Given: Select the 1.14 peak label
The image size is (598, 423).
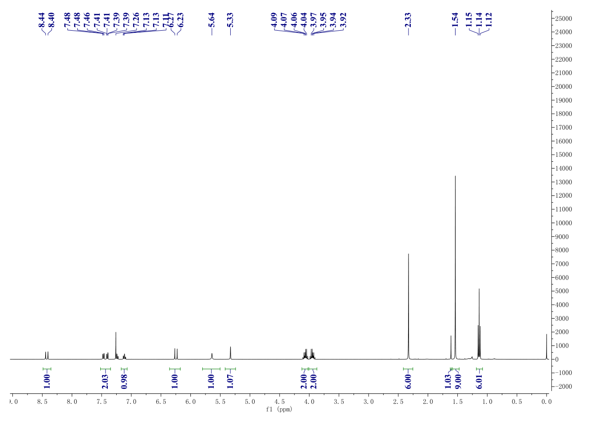Looking at the screenshot, I should pos(479,20).
